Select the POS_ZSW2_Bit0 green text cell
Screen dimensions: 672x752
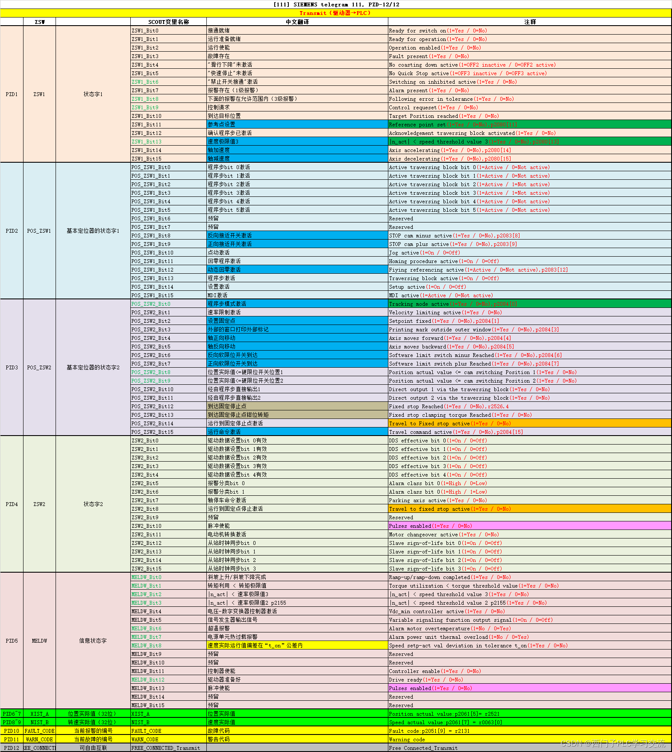[168, 304]
